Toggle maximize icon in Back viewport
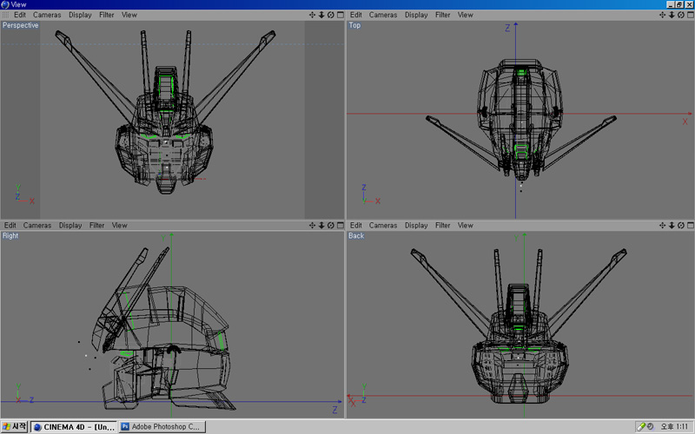 pyautogui.click(x=691, y=226)
